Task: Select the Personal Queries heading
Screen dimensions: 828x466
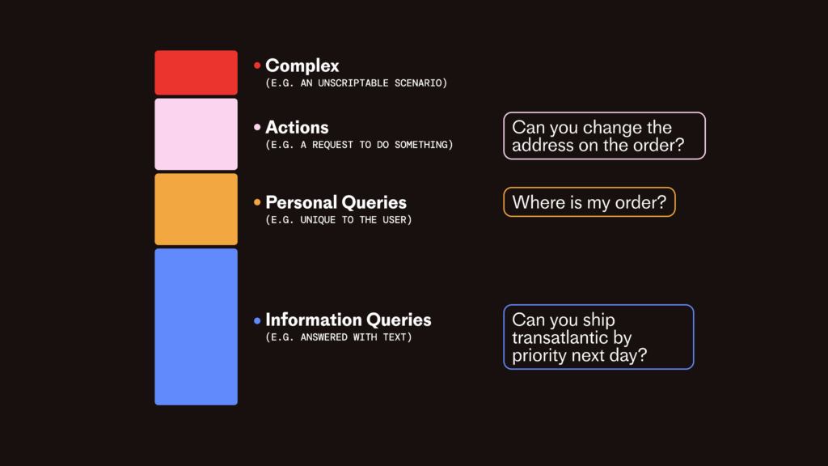Action: click(336, 202)
